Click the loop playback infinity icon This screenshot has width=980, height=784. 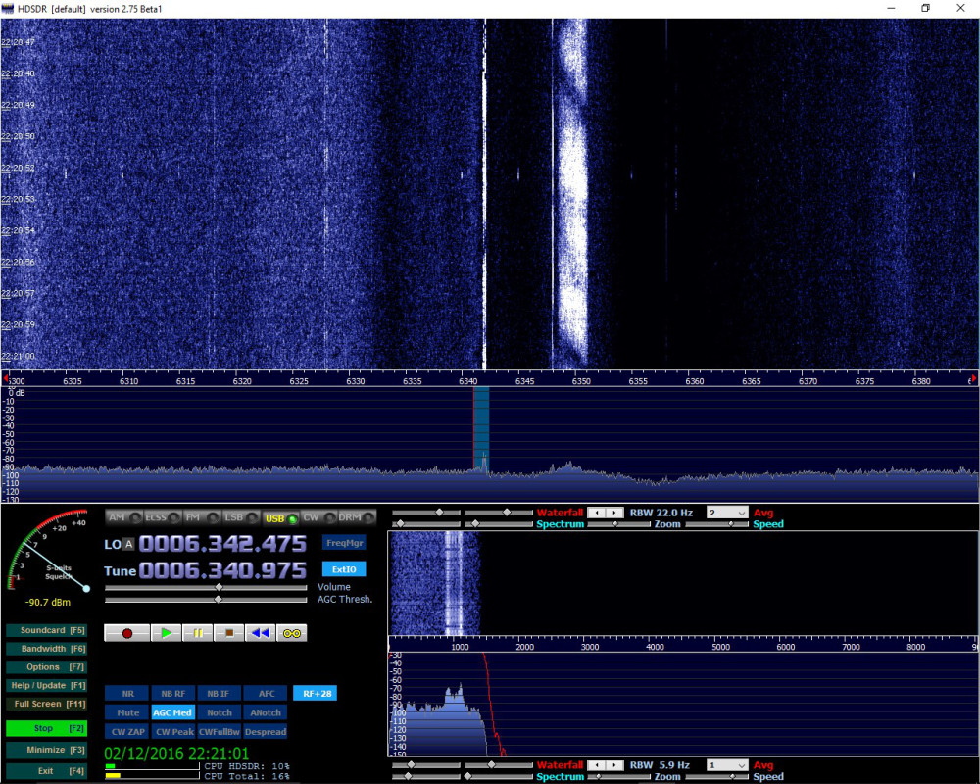(292, 633)
